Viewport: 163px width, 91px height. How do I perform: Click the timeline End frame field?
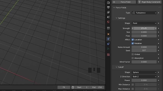(x=97, y=87)
